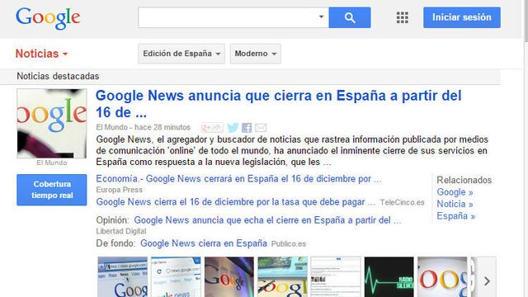Click TeleCinco.es source label
This screenshot has height=297, width=528.
point(402,202)
